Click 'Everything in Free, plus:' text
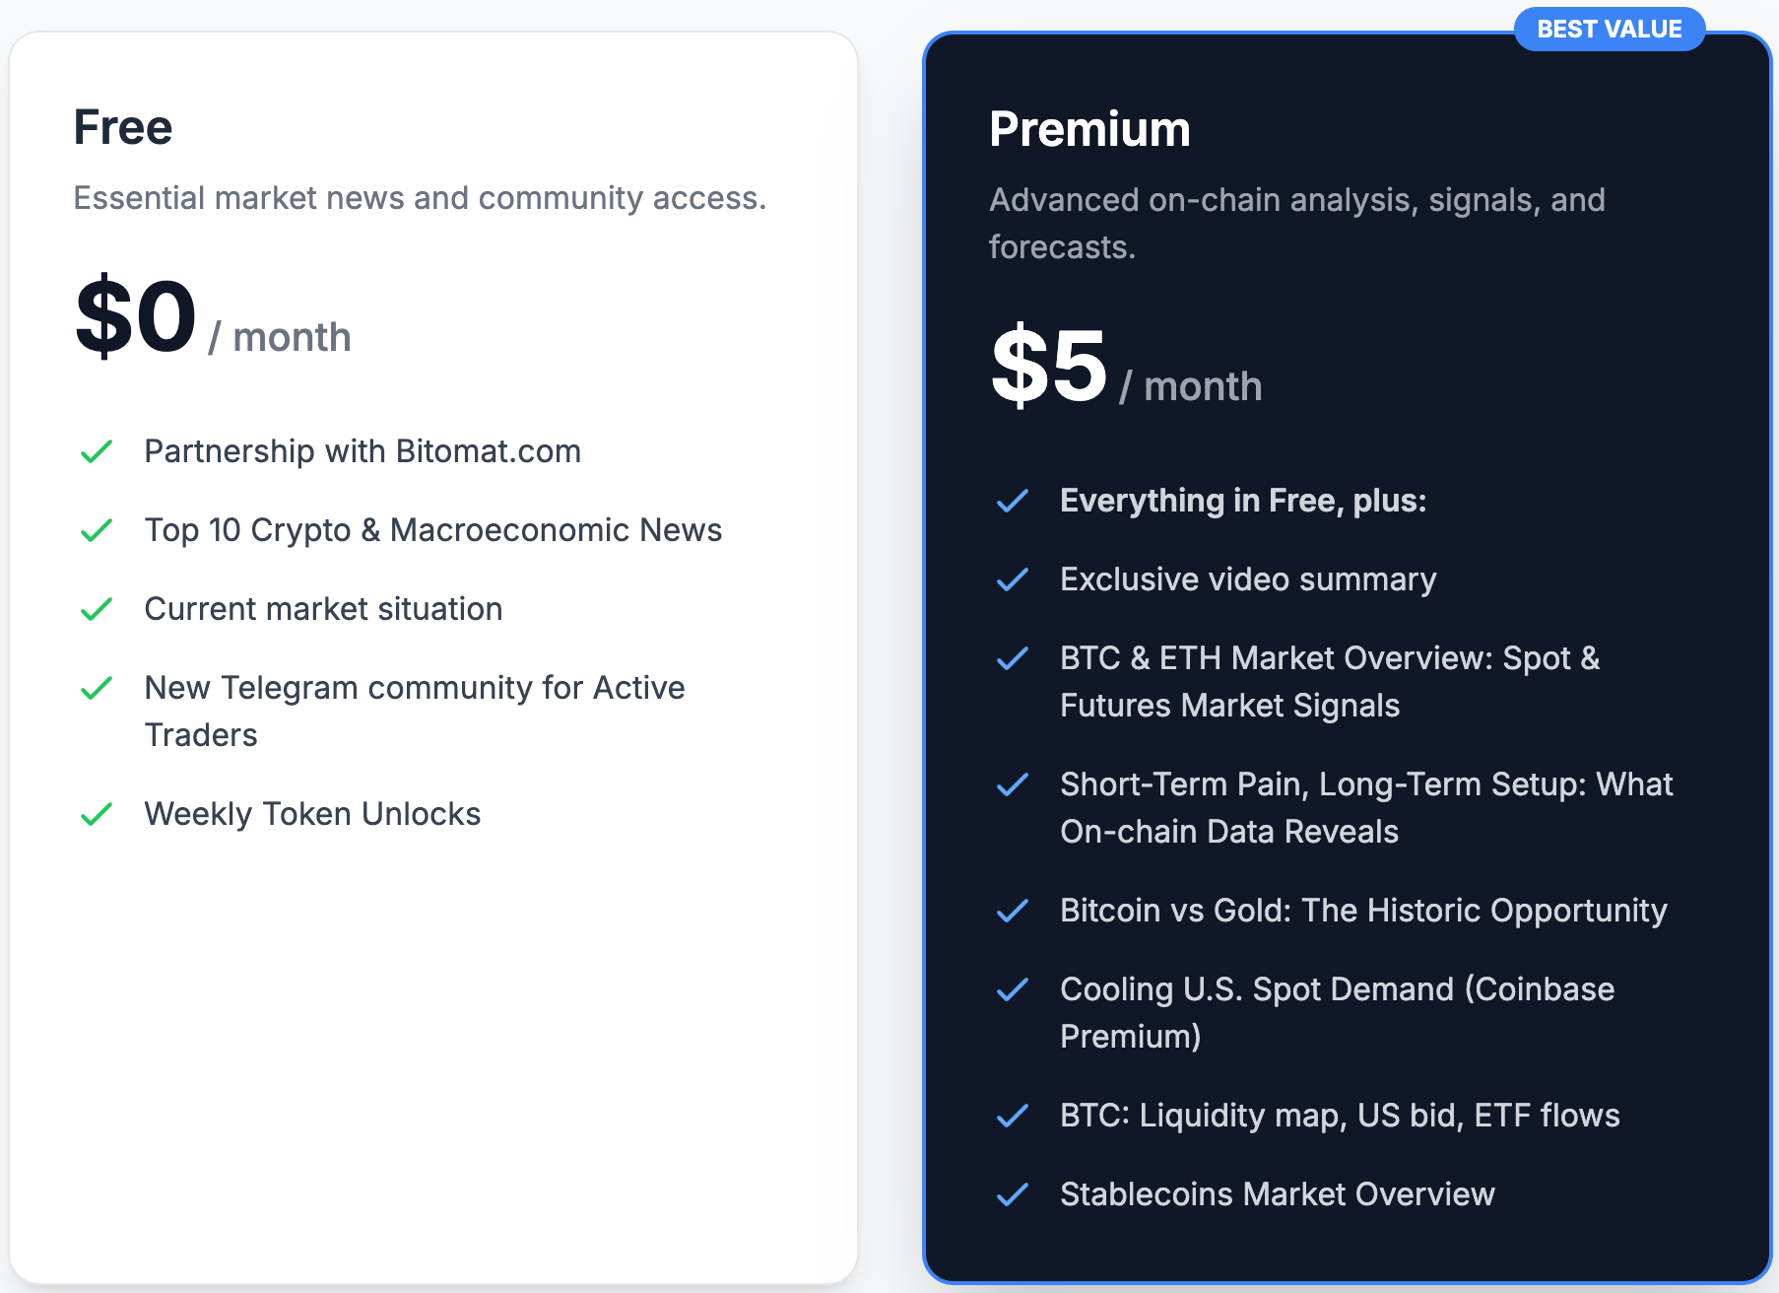This screenshot has height=1293, width=1779. click(x=1243, y=501)
